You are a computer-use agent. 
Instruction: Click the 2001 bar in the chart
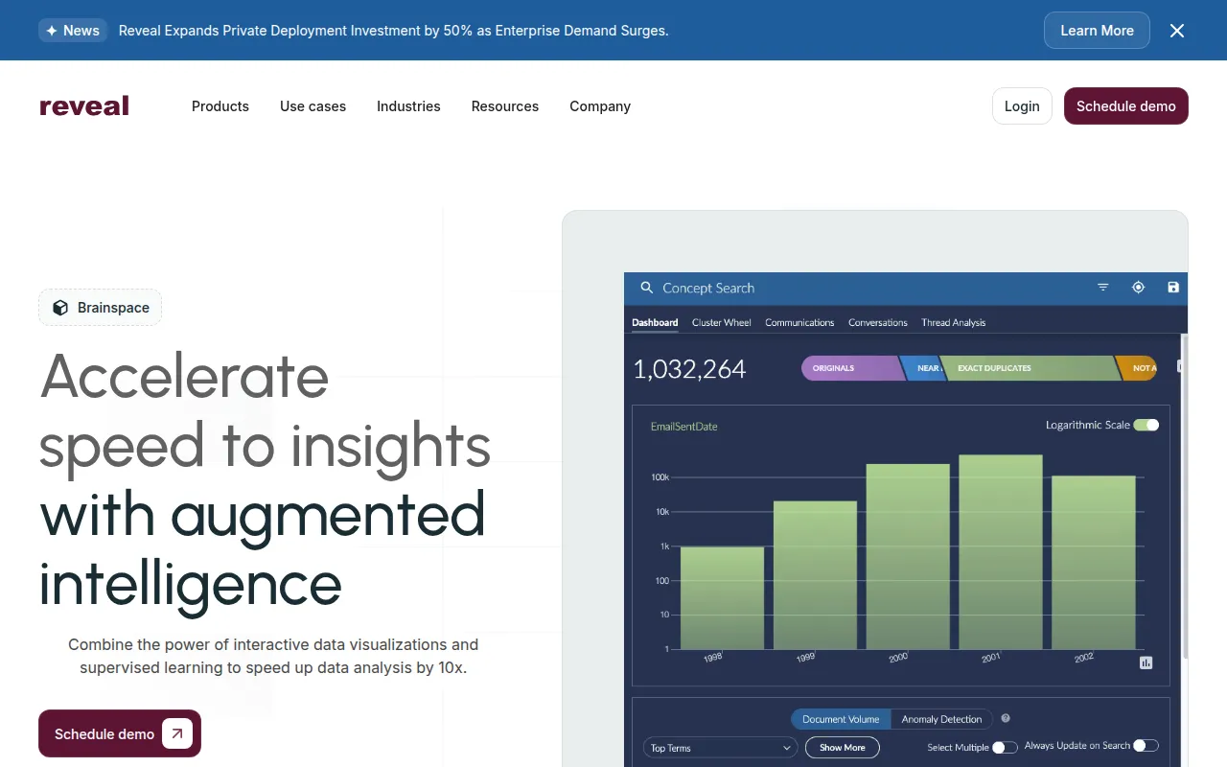[1001, 552]
